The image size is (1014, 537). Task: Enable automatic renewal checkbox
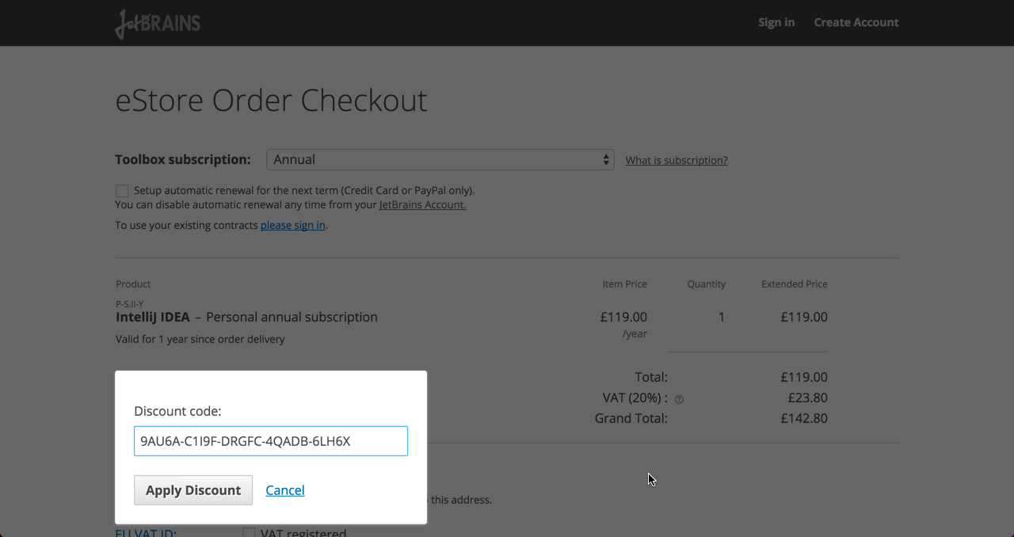pyautogui.click(x=122, y=191)
